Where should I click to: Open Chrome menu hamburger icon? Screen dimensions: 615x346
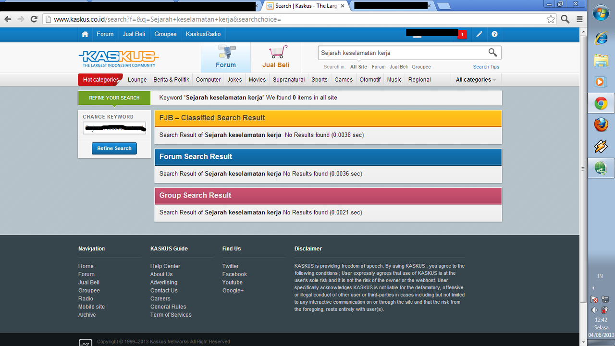pos(579,19)
